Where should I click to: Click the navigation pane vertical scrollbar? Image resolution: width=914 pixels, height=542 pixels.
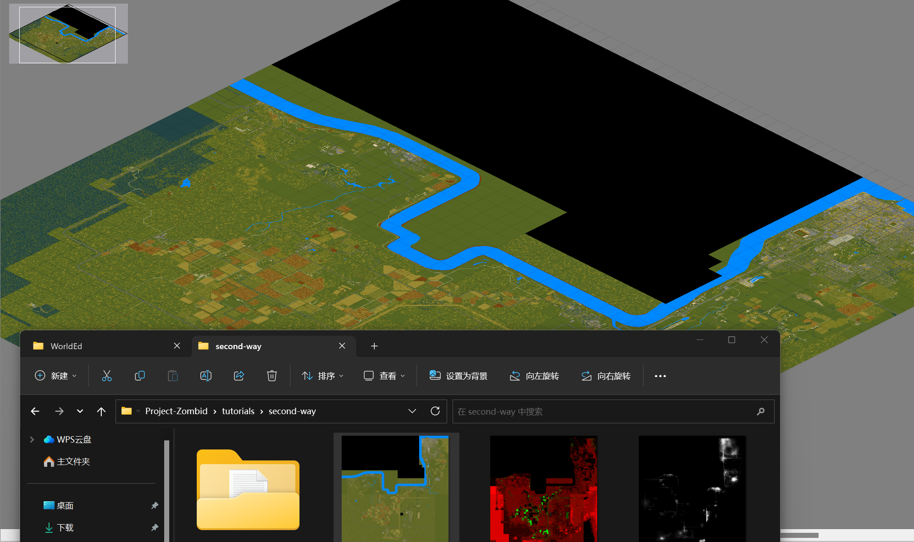pyautogui.click(x=166, y=490)
